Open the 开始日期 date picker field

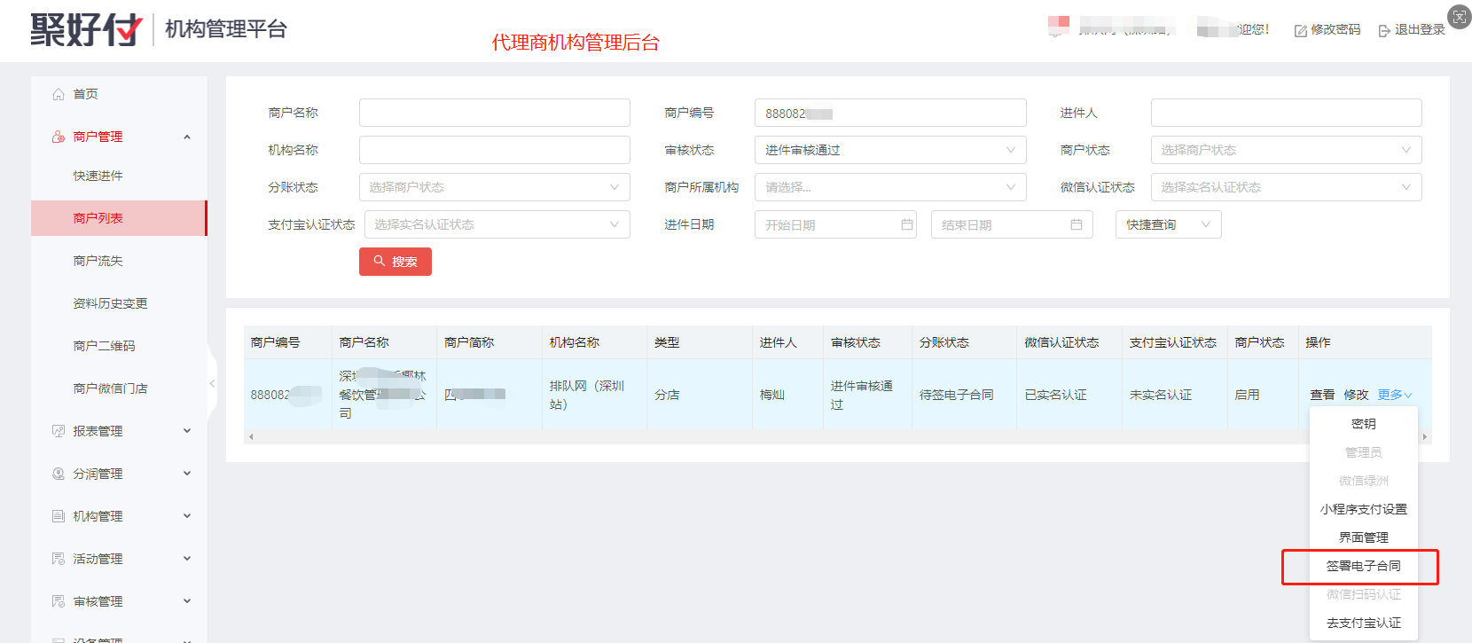(x=834, y=224)
